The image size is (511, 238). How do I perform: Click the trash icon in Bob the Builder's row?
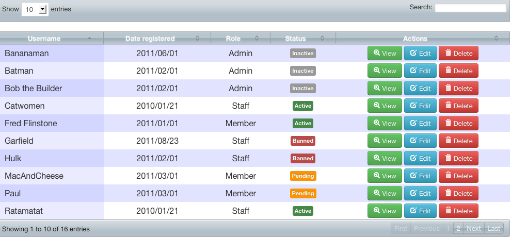pos(448,88)
